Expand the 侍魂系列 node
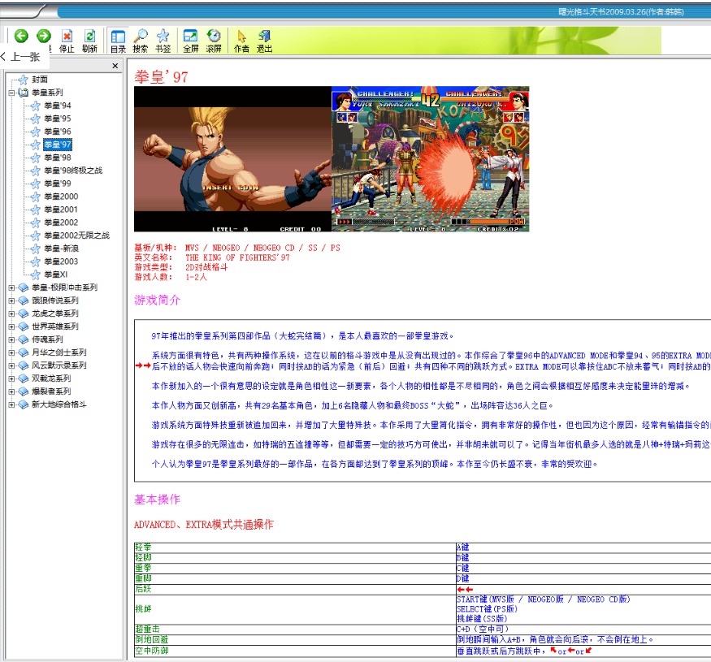 tap(11, 340)
